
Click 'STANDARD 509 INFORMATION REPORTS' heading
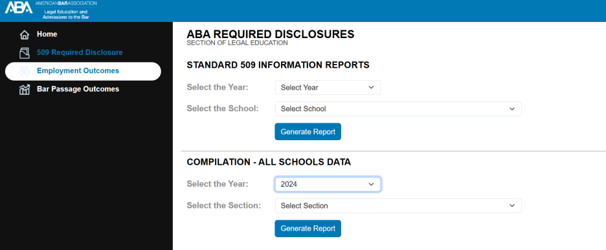click(x=278, y=65)
